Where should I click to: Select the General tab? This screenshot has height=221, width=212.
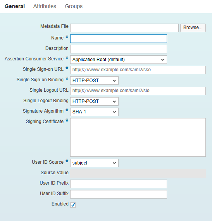(15, 6)
